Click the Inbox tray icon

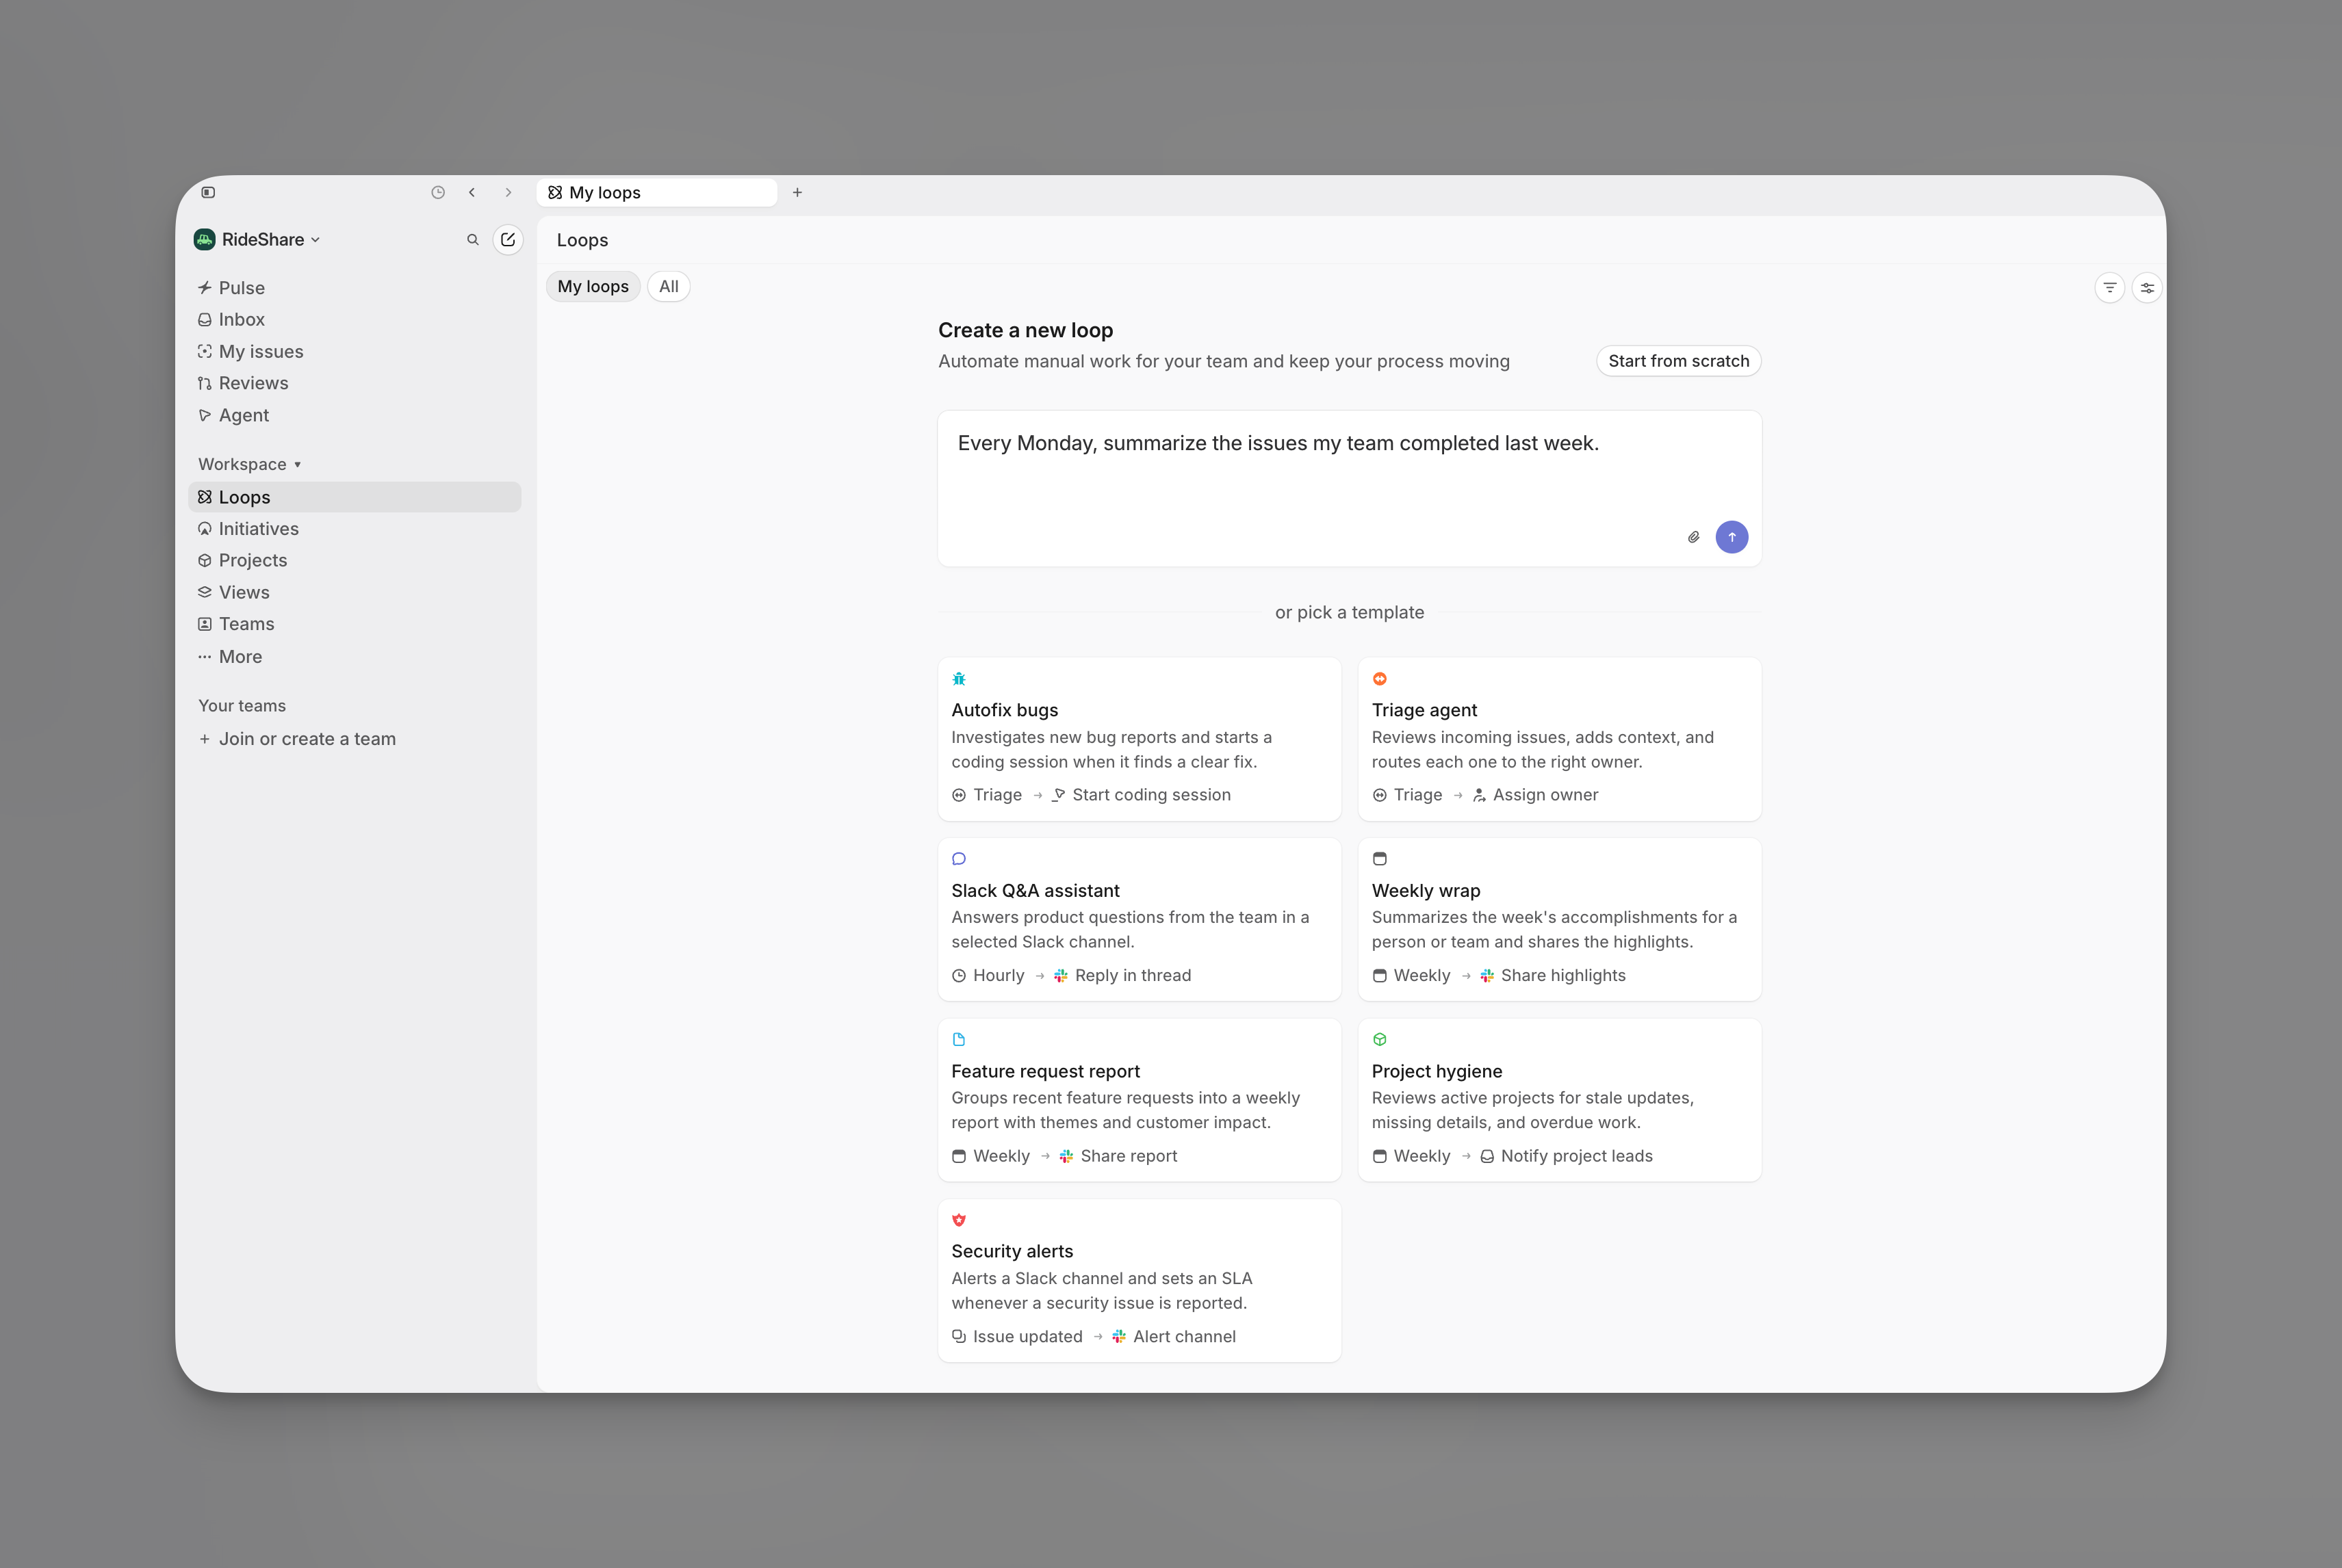pos(205,320)
